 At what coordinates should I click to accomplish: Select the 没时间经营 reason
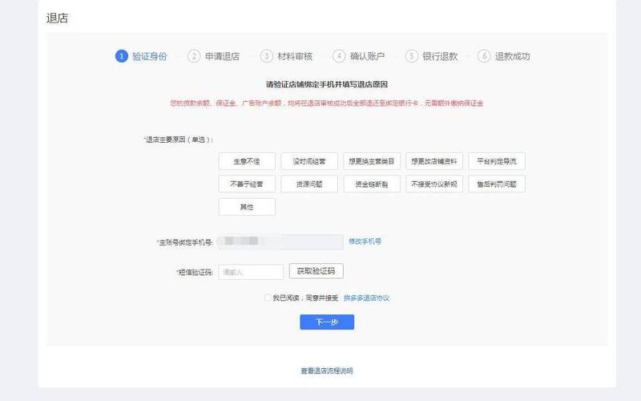coord(309,161)
